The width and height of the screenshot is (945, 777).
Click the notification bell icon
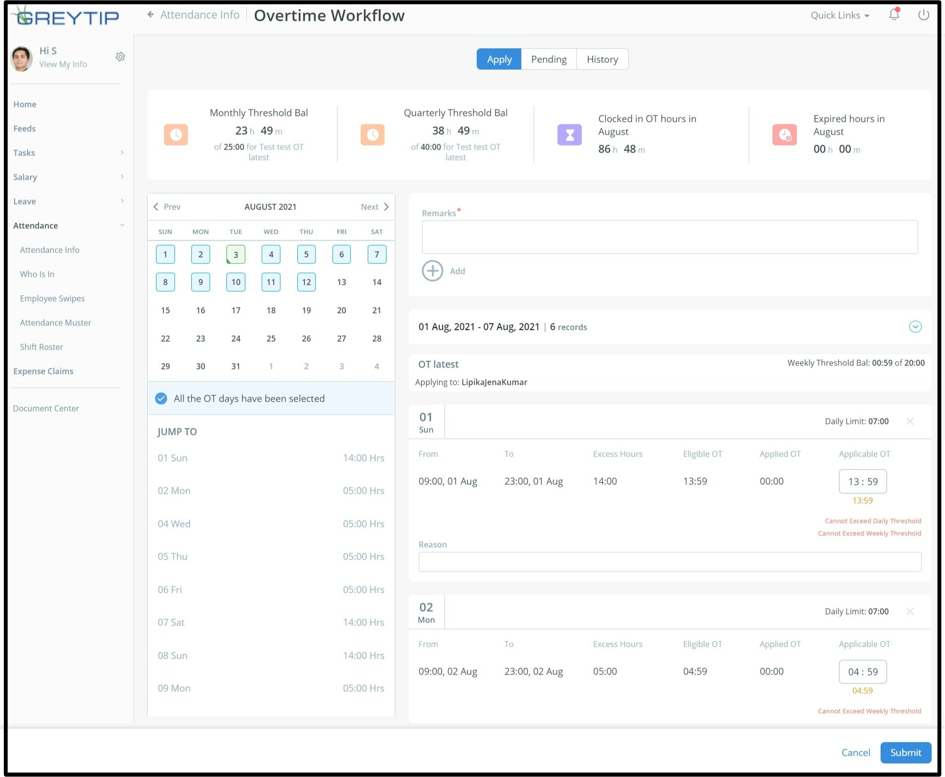[894, 14]
